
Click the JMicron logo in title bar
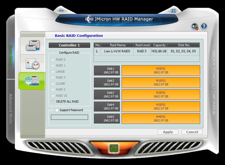tap(89, 19)
